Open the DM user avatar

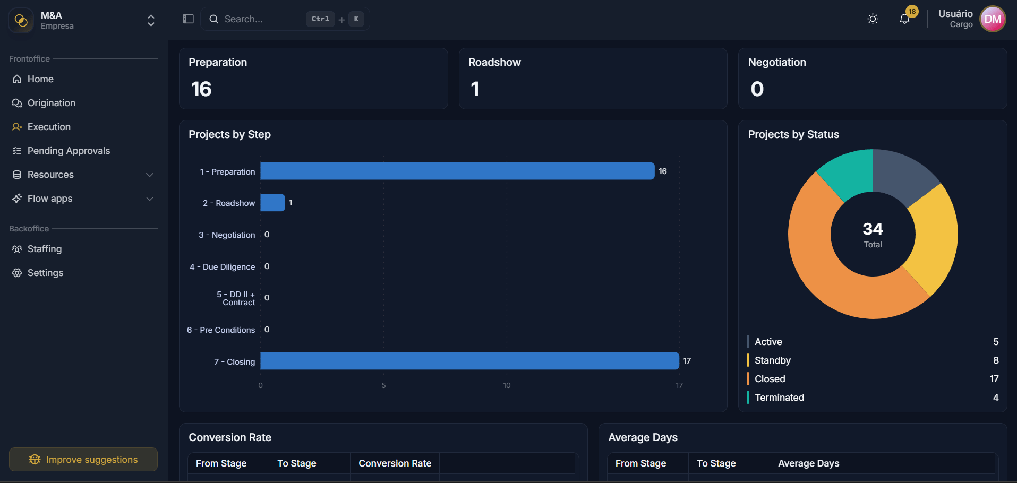993,19
